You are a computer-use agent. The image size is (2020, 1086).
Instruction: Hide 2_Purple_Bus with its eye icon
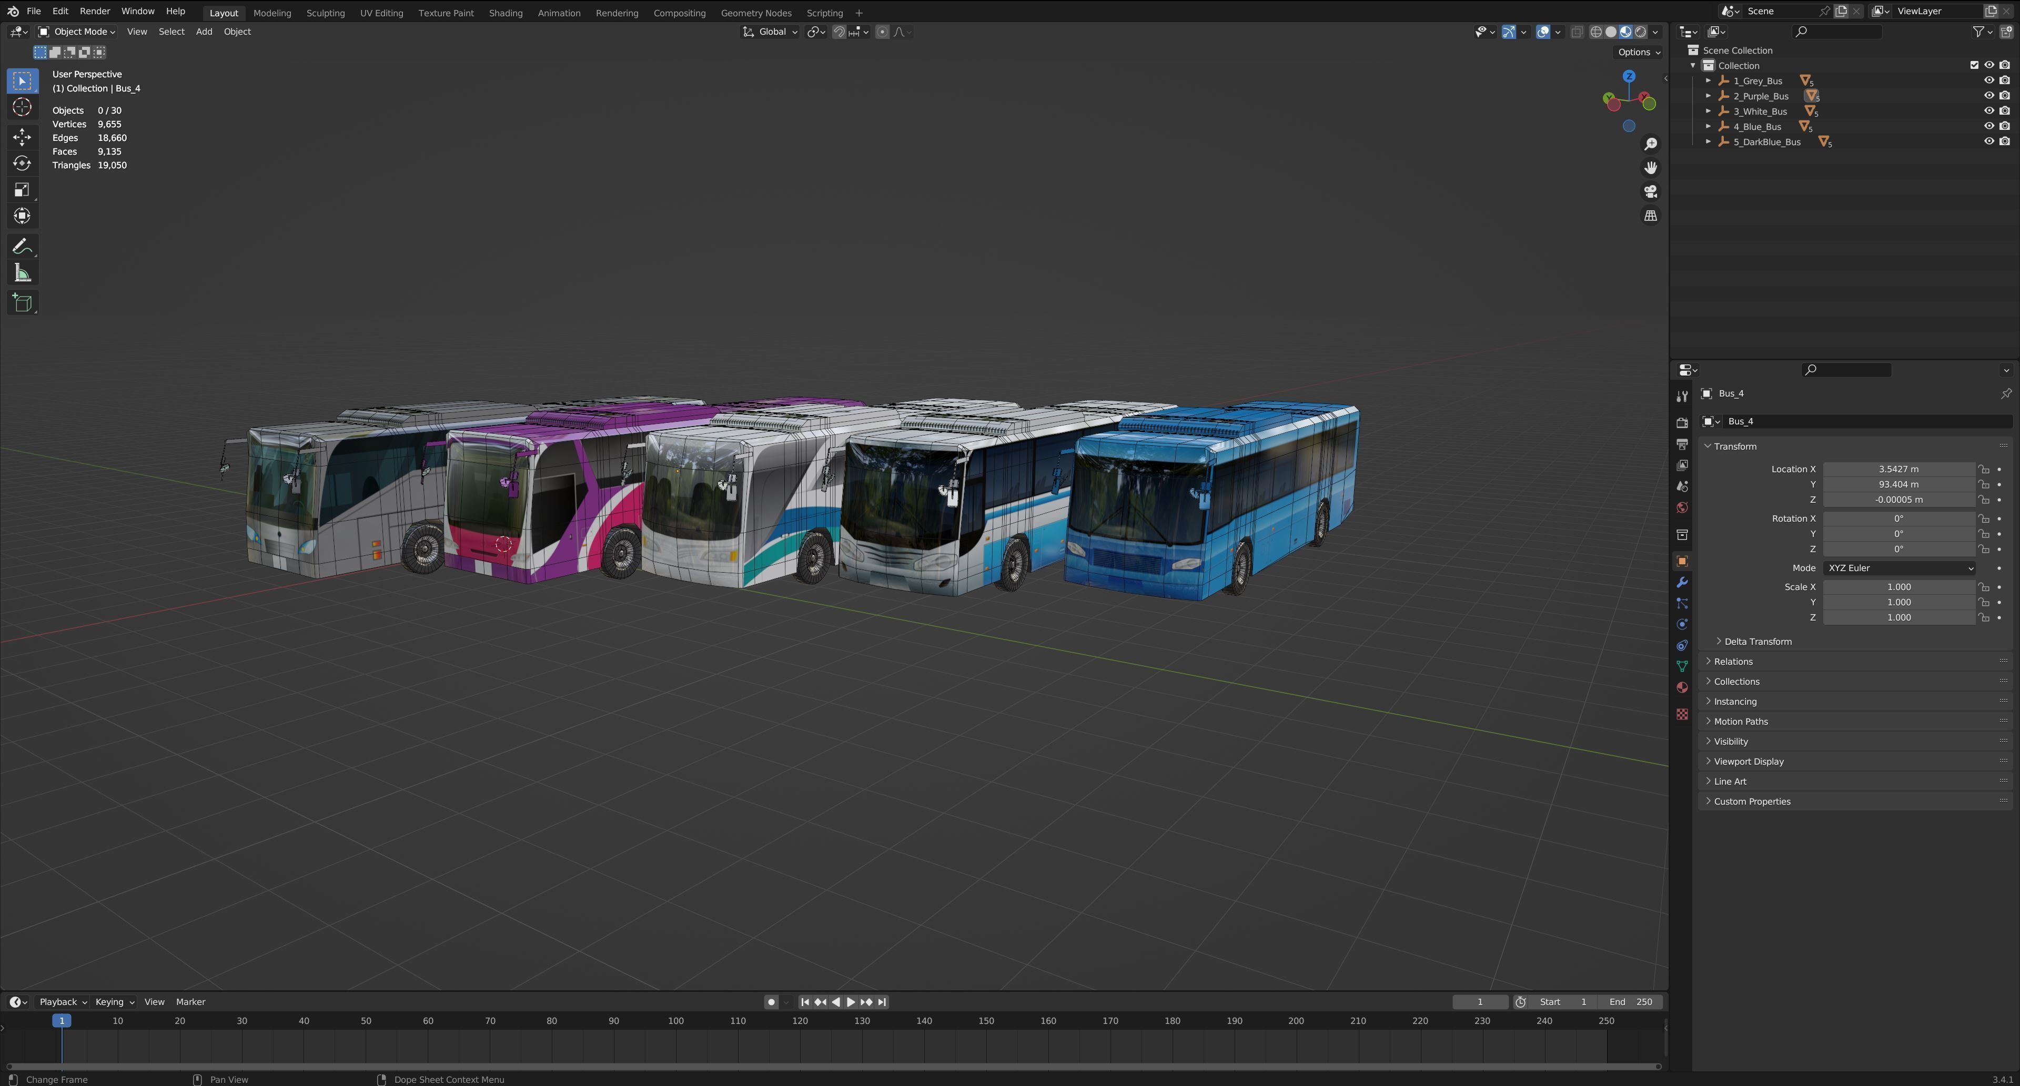pos(1988,96)
